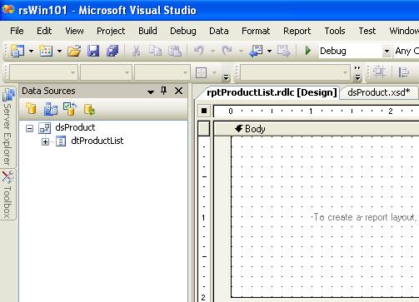
Task: Switch to the dsProduct.xsd tab
Action: pyautogui.click(x=379, y=92)
